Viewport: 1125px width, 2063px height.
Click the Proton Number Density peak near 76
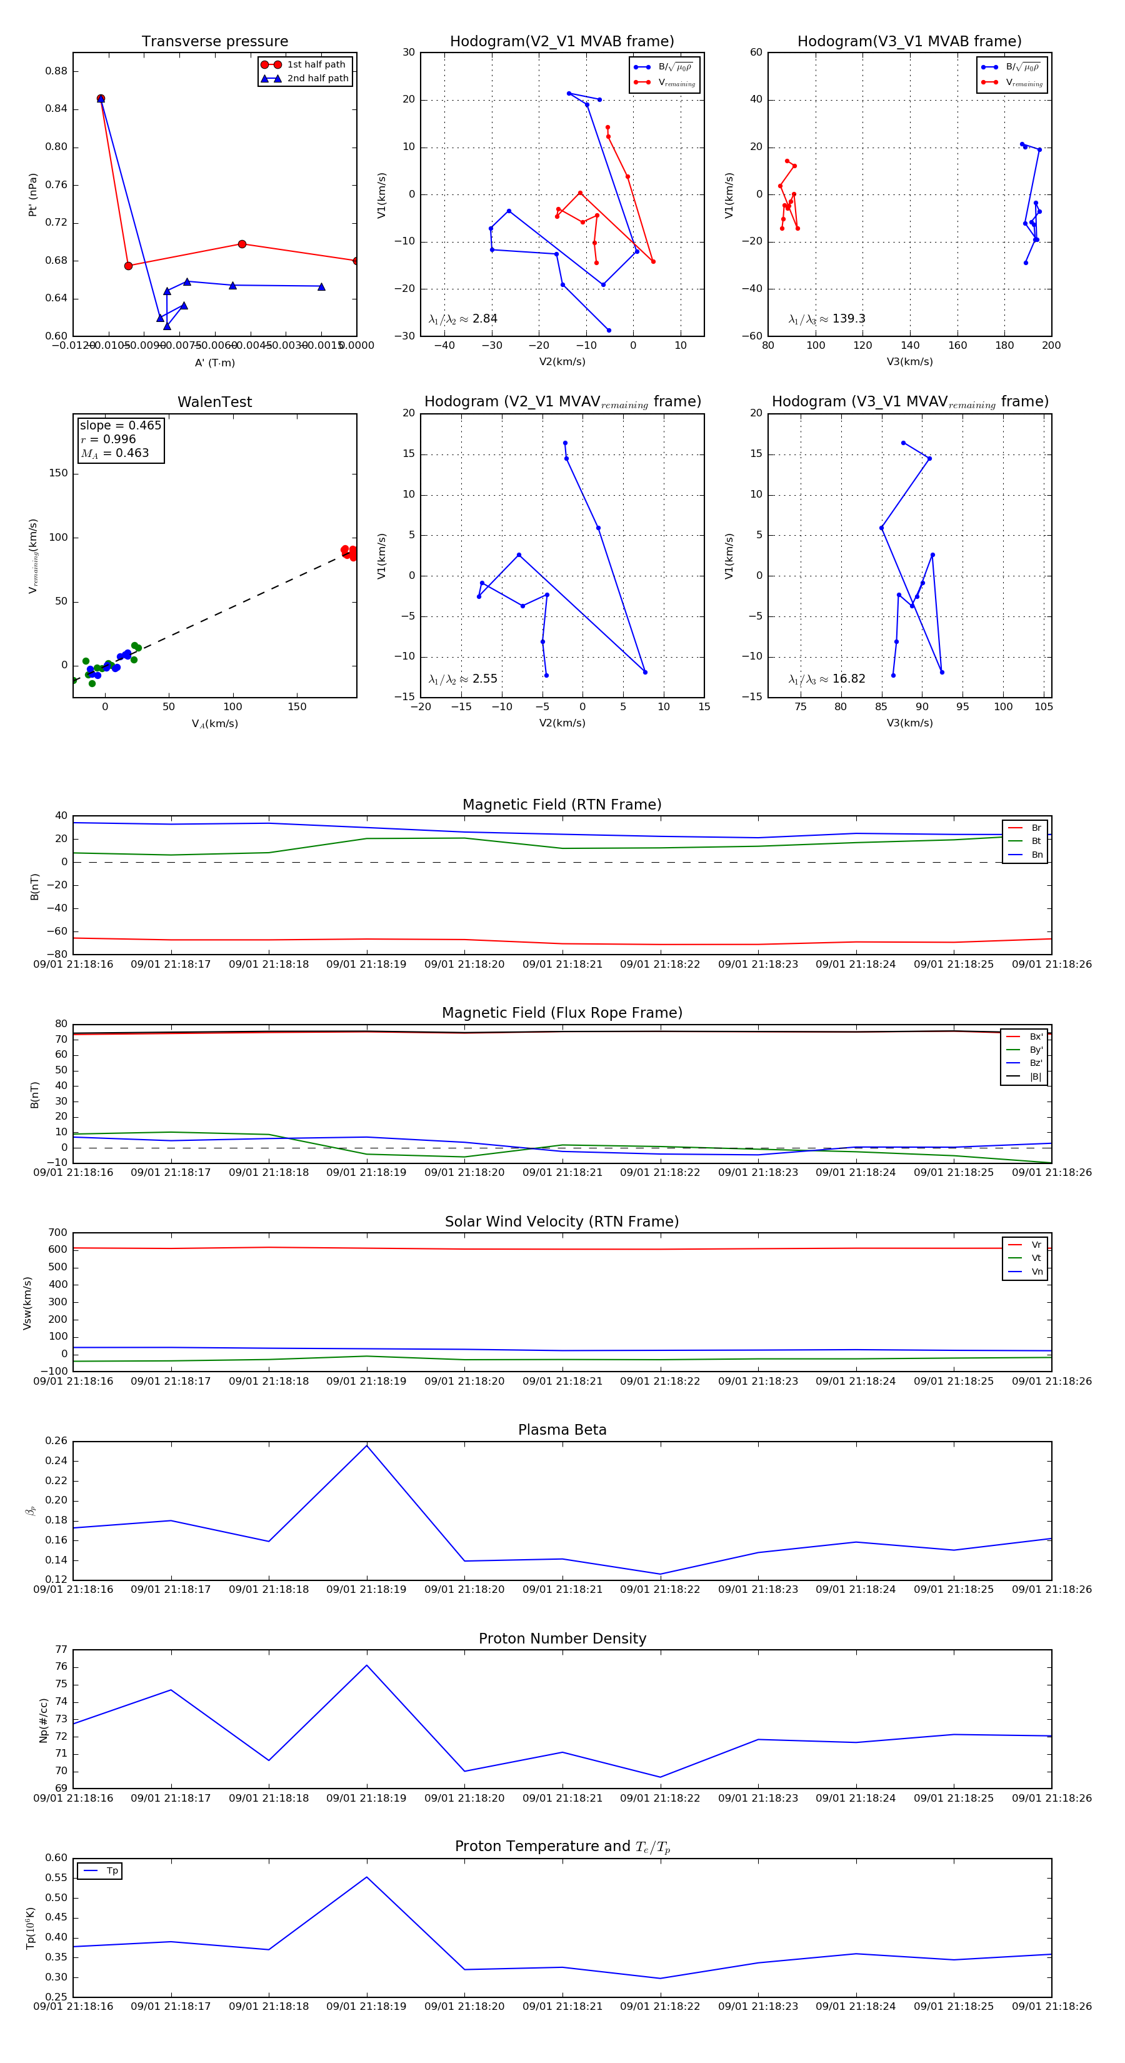coord(367,1666)
